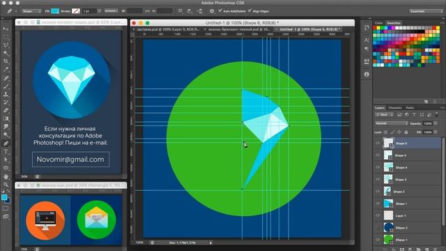The image size is (446, 251).
Task: Open the Pen tool preset picker arrow
Action: (15, 11)
